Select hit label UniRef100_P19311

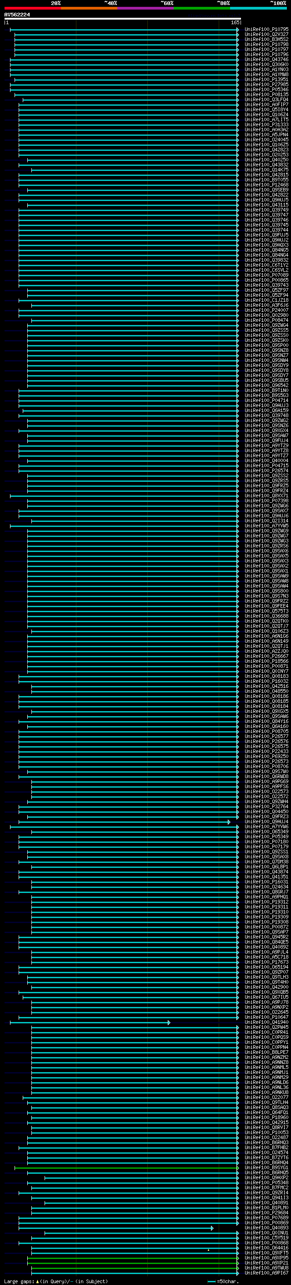coord(266,906)
